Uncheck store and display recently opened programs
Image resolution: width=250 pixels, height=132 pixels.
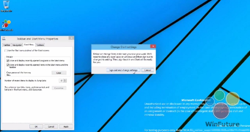8,61
